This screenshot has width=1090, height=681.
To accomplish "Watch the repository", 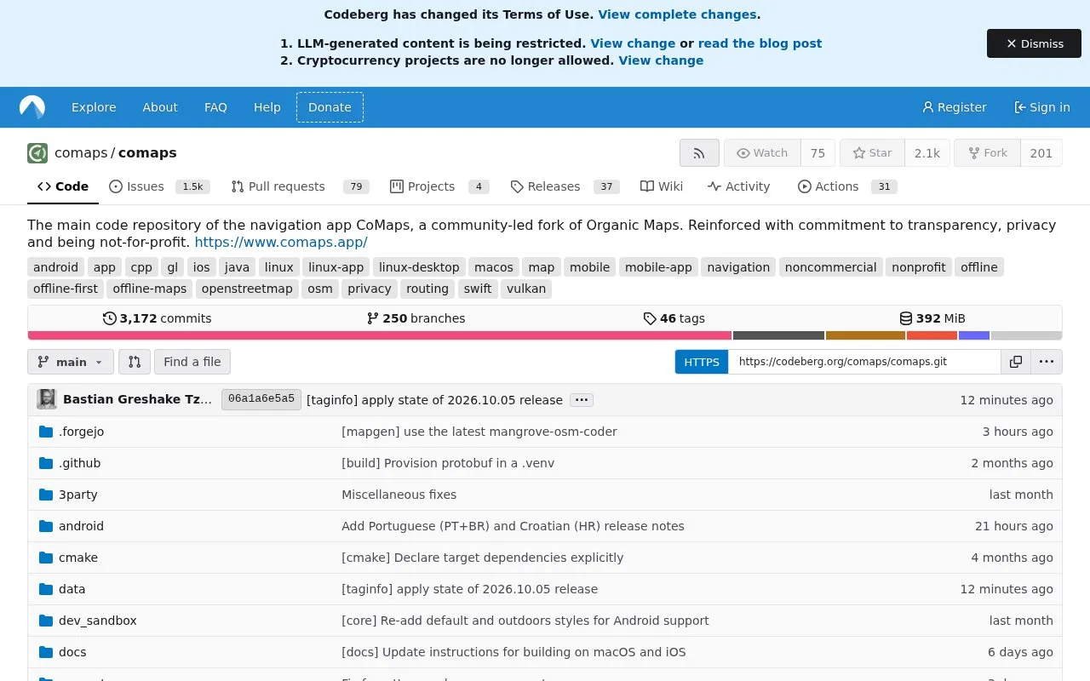I will point(762,153).
